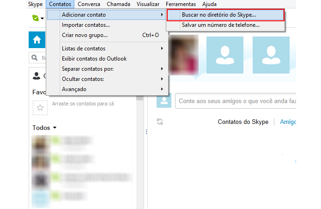Select Adicionar contato menu entry
321x209 pixels.
[106, 15]
